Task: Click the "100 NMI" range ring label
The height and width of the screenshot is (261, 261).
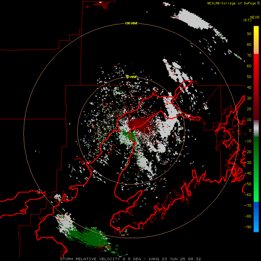Action: pyautogui.click(x=131, y=23)
